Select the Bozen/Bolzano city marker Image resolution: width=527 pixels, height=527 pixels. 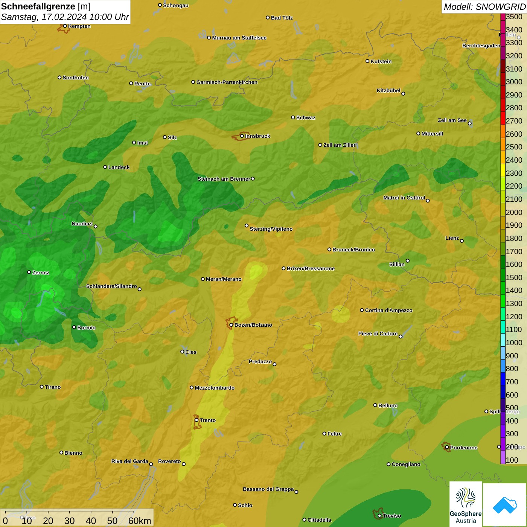point(231,324)
